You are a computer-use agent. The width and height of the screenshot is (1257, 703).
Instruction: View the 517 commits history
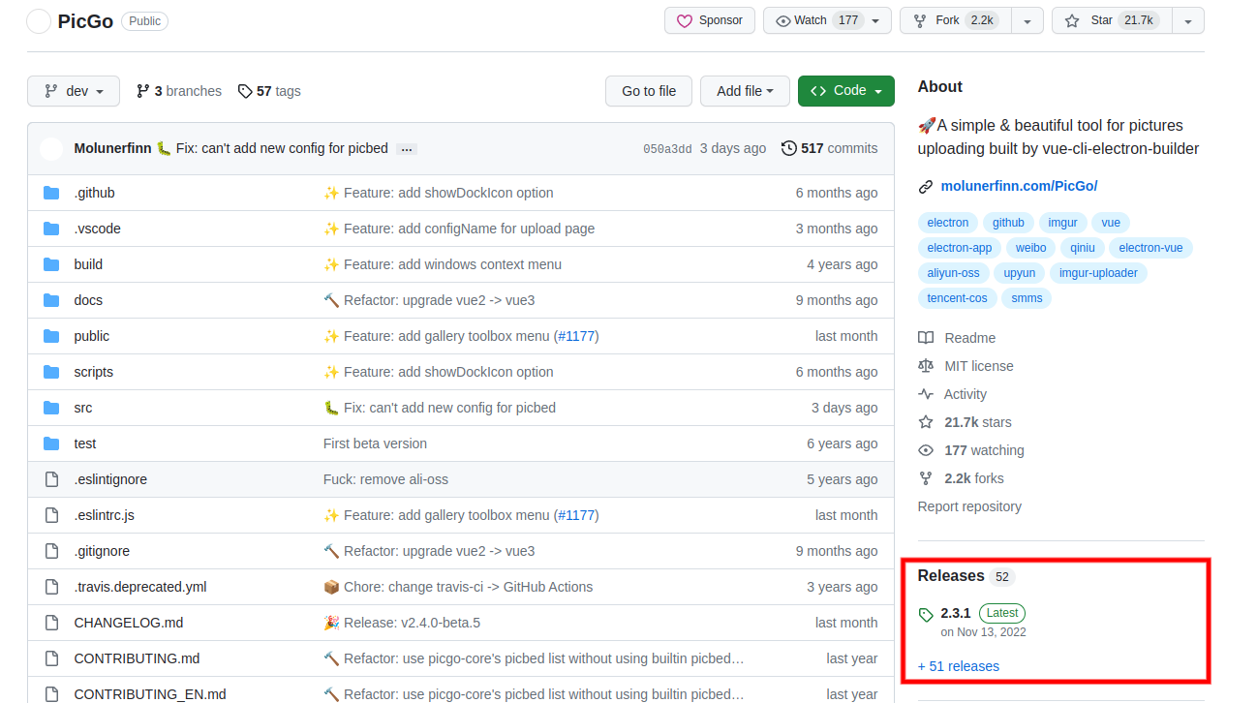829,148
